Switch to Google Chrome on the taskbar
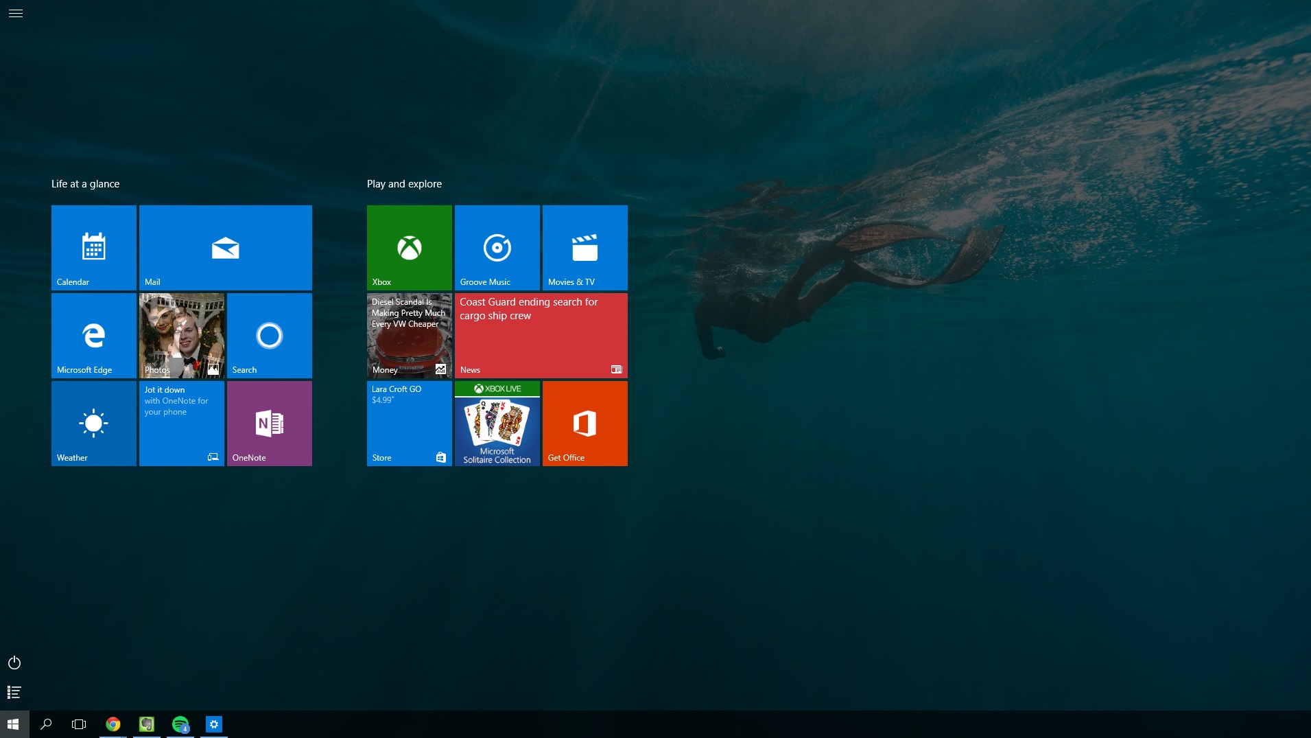1311x738 pixels. tap(113, 724)
